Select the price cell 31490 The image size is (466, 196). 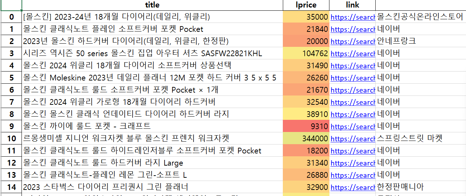306,65
